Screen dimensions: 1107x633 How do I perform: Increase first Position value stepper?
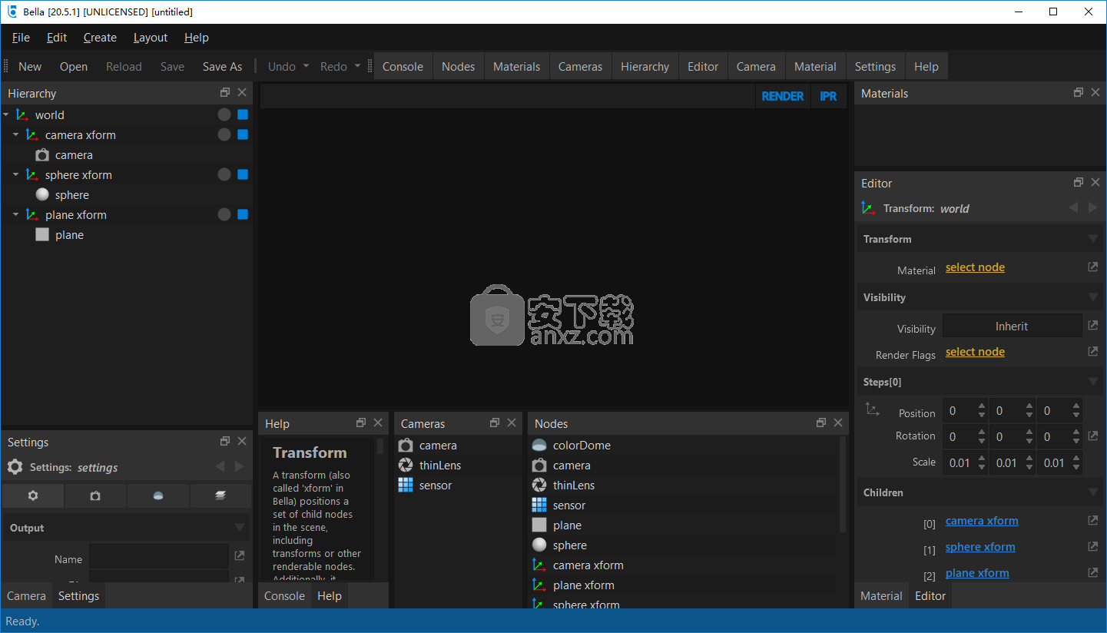pyautogui.click(x=982, y=406)
